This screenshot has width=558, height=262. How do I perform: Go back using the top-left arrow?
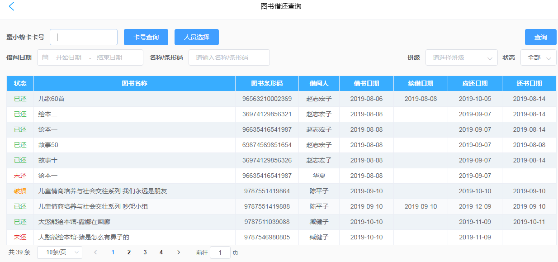point(12,6)
